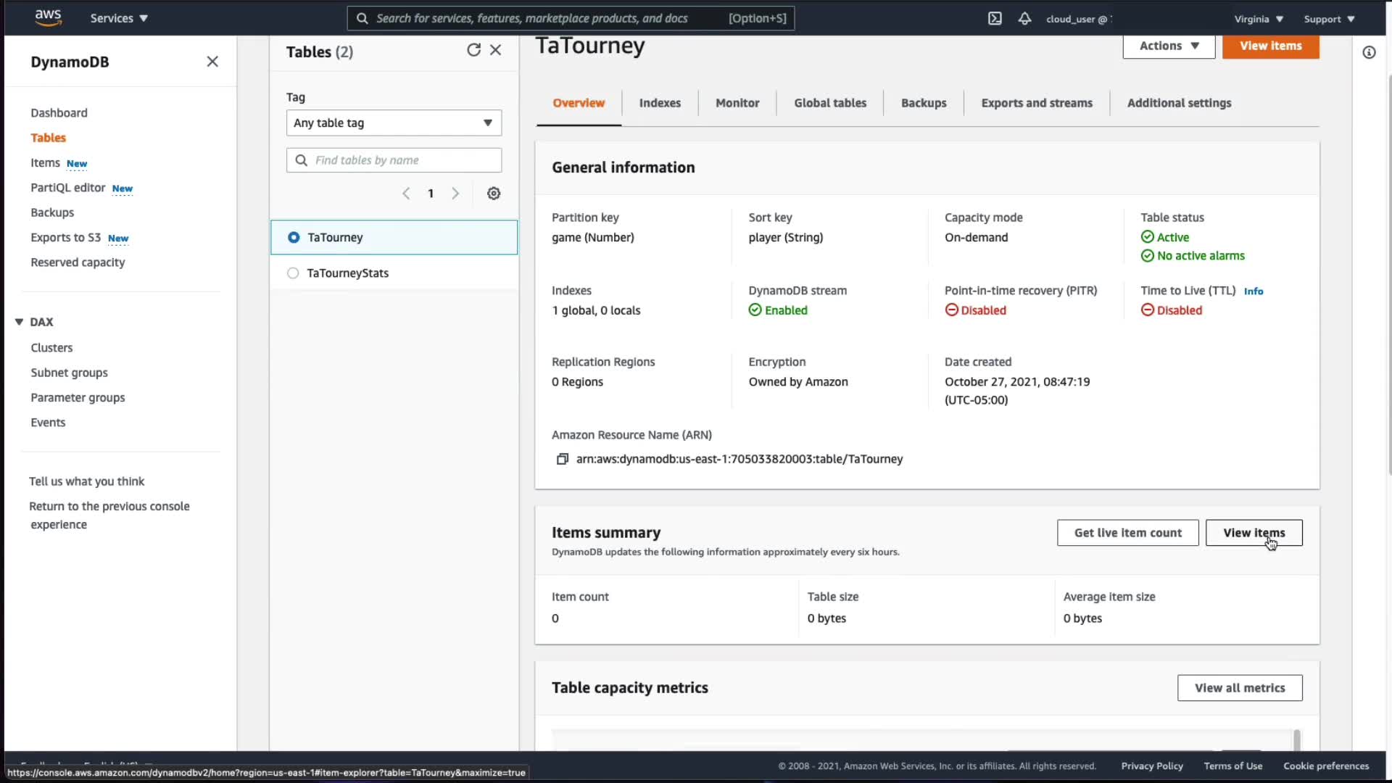Open the CloudShell terminal icon
Viewport: 1392px width, 783px height.
(x=995, y=19)
